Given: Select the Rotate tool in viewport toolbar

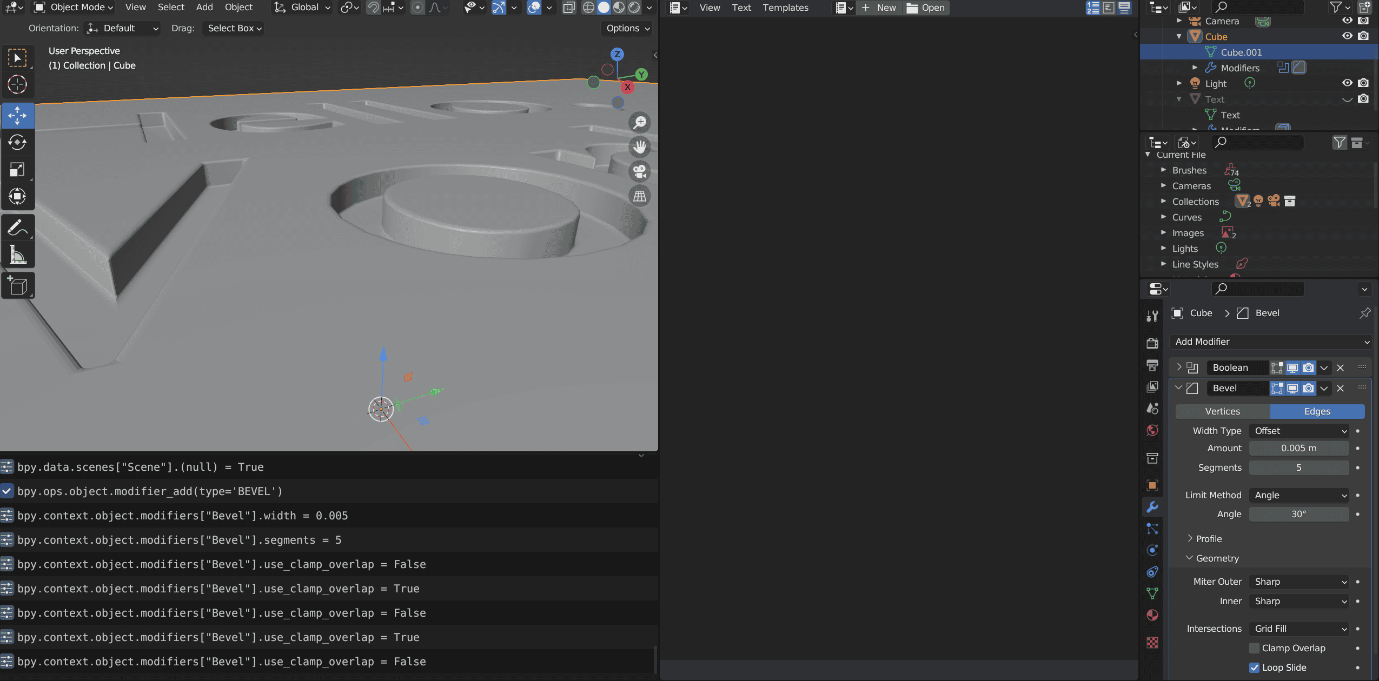Looking at the screenshot, I should (x=17, y=142).
